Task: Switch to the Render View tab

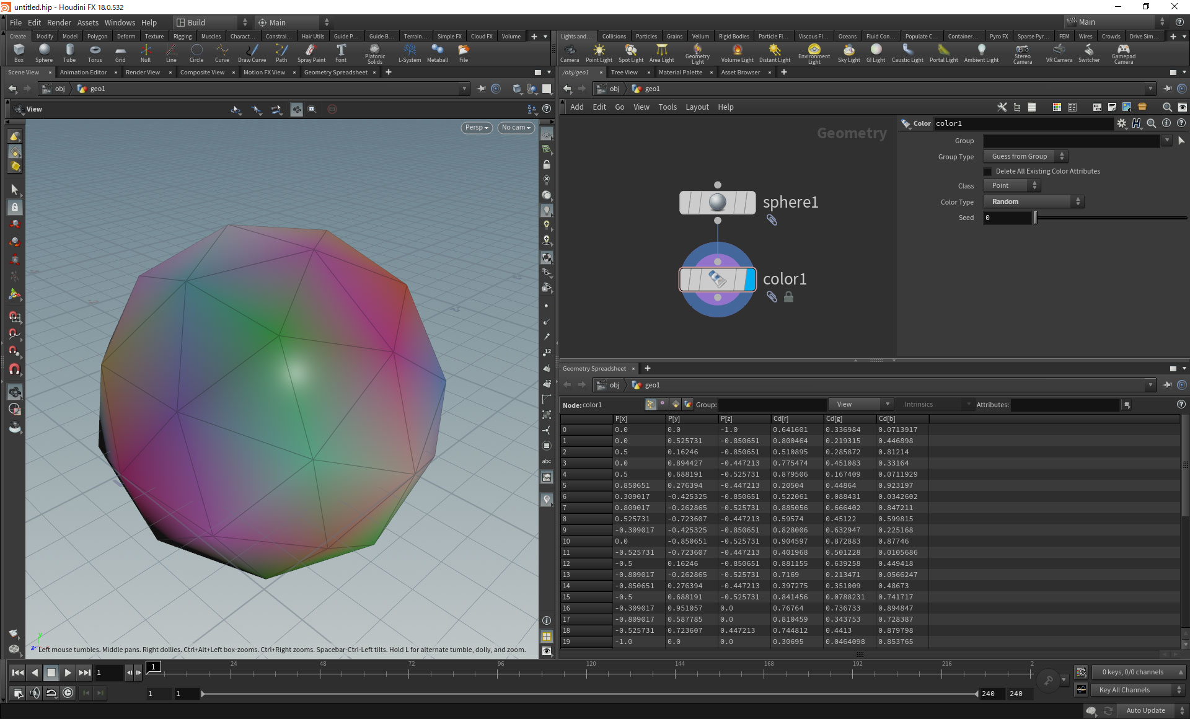Action: pos(143,73)
